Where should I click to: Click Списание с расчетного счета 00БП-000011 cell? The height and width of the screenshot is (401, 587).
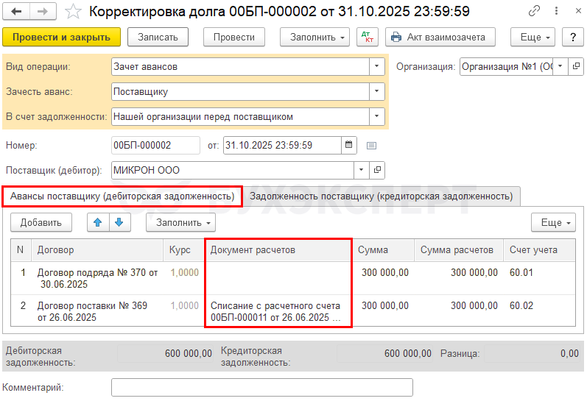click(278, 311)
